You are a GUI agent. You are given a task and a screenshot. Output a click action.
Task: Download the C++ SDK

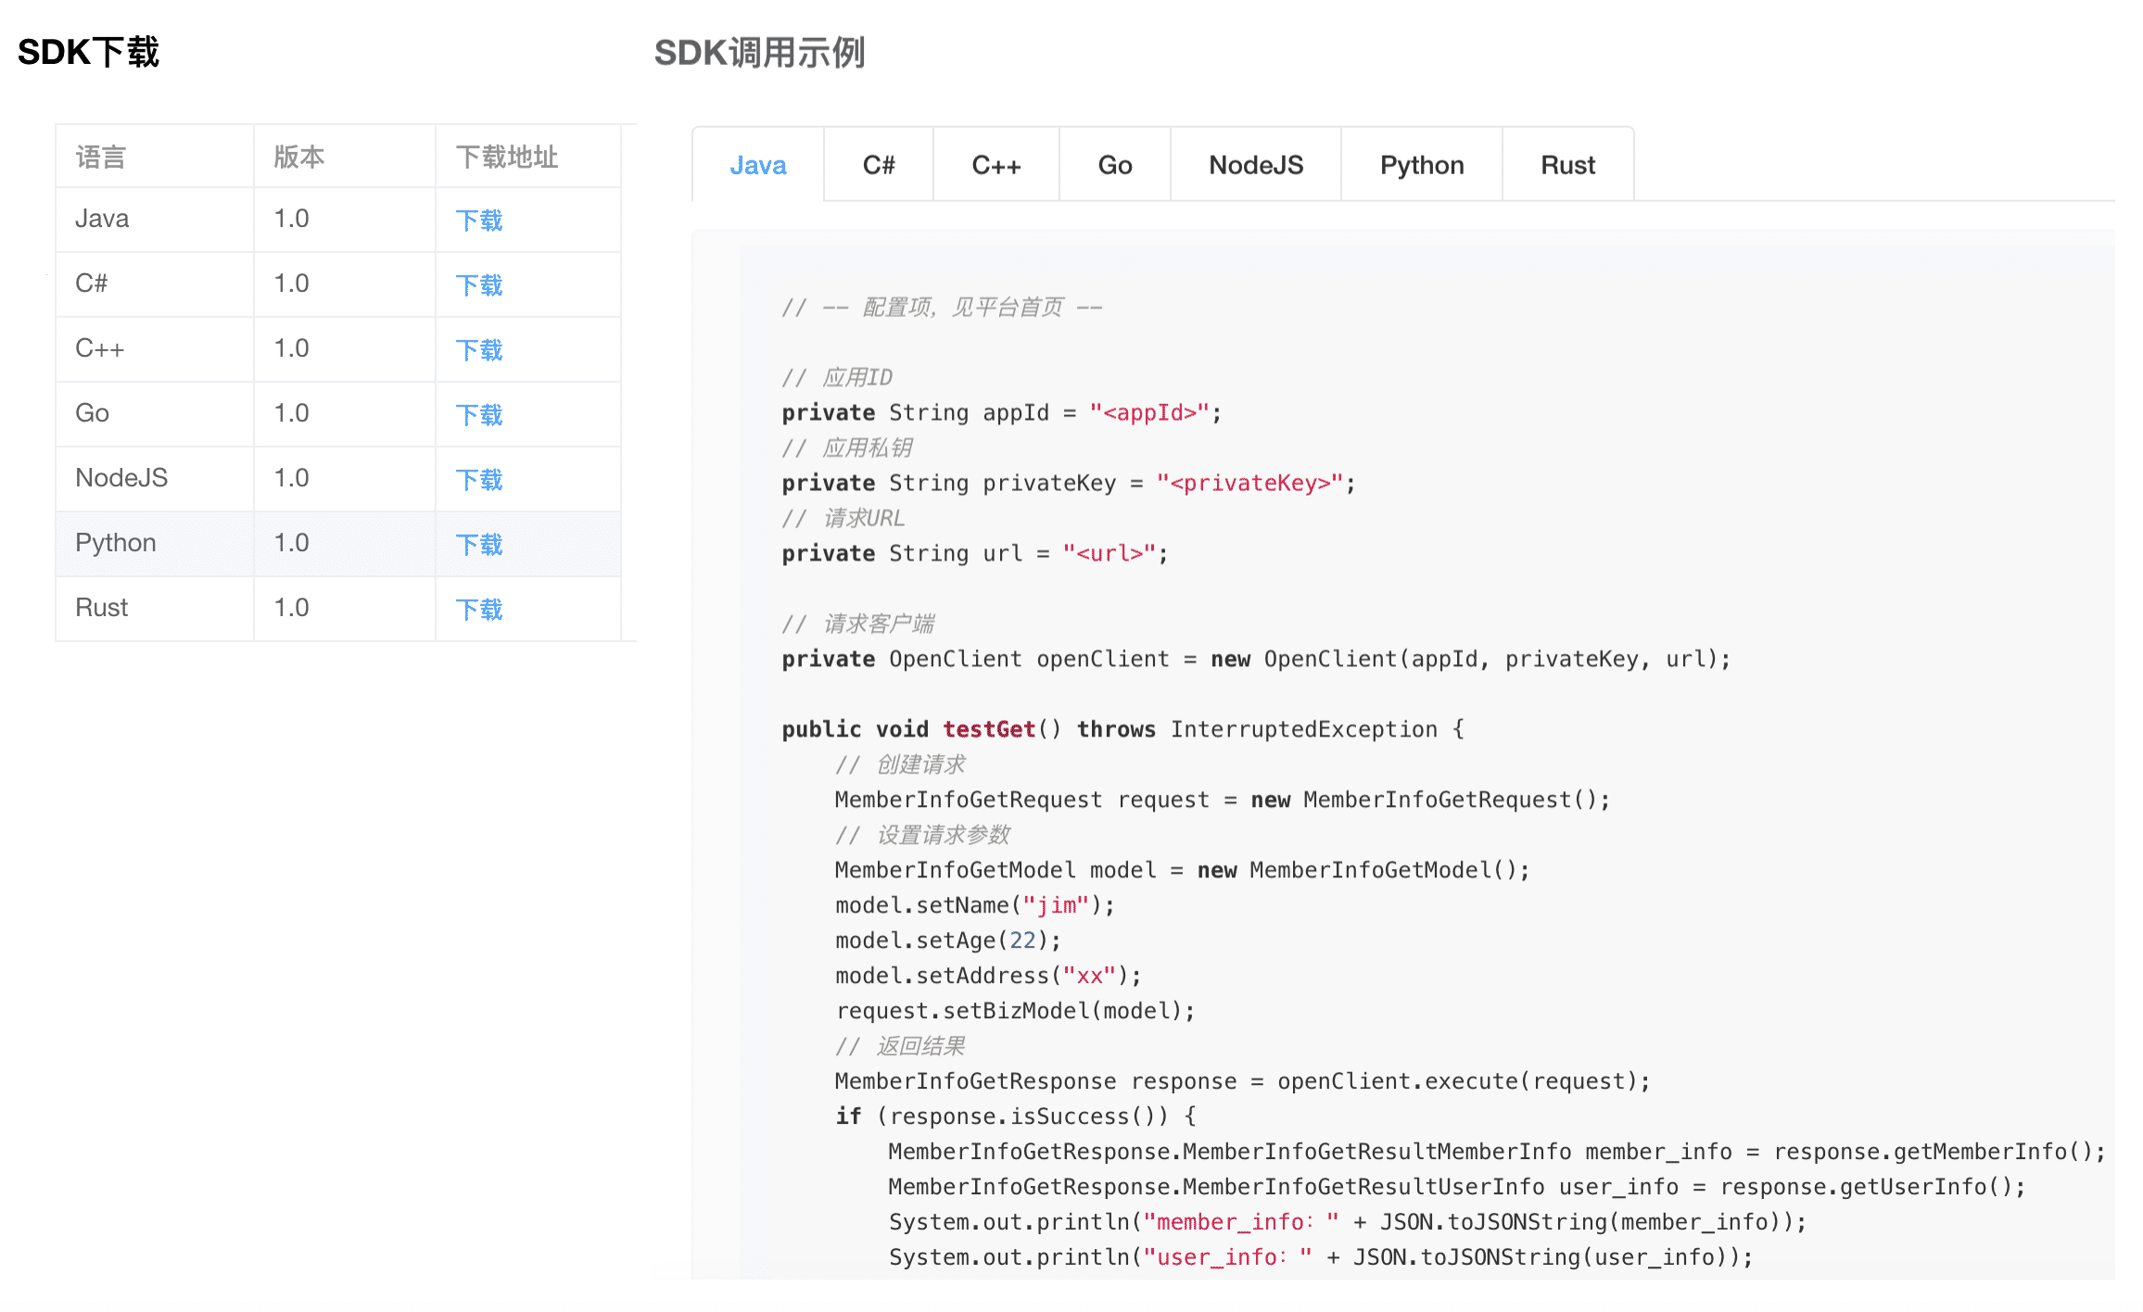coord(478,350)
